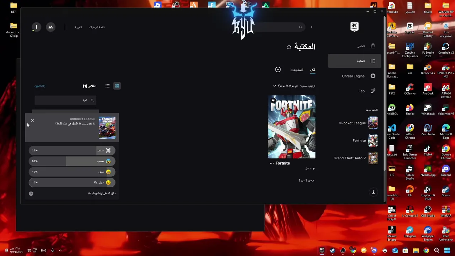Click the navigation arrow beside search bar

click(311, 27)
